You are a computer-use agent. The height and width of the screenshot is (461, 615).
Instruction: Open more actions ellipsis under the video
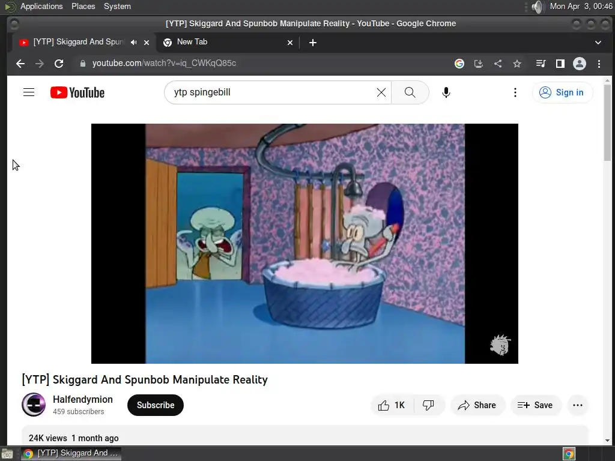(x=577, y=405)
